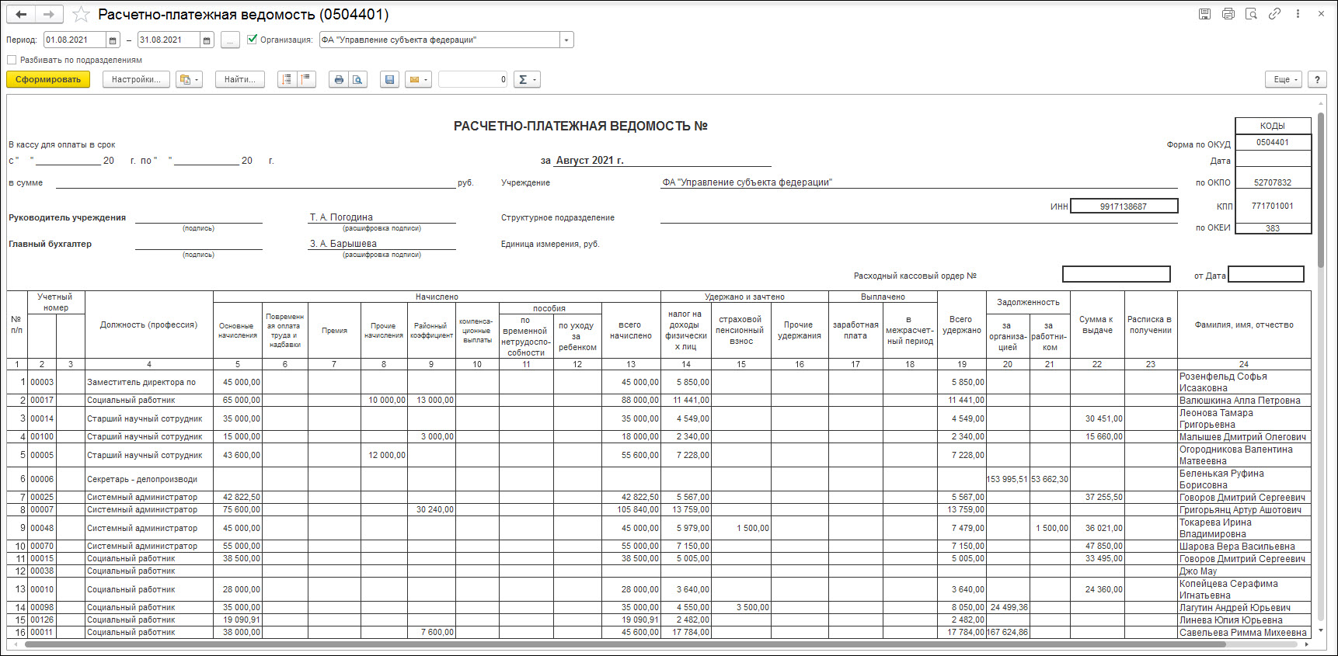Screen dimensions: 1338x656
Task: Open print preview from toolbar
Action: tap(357, 79)
